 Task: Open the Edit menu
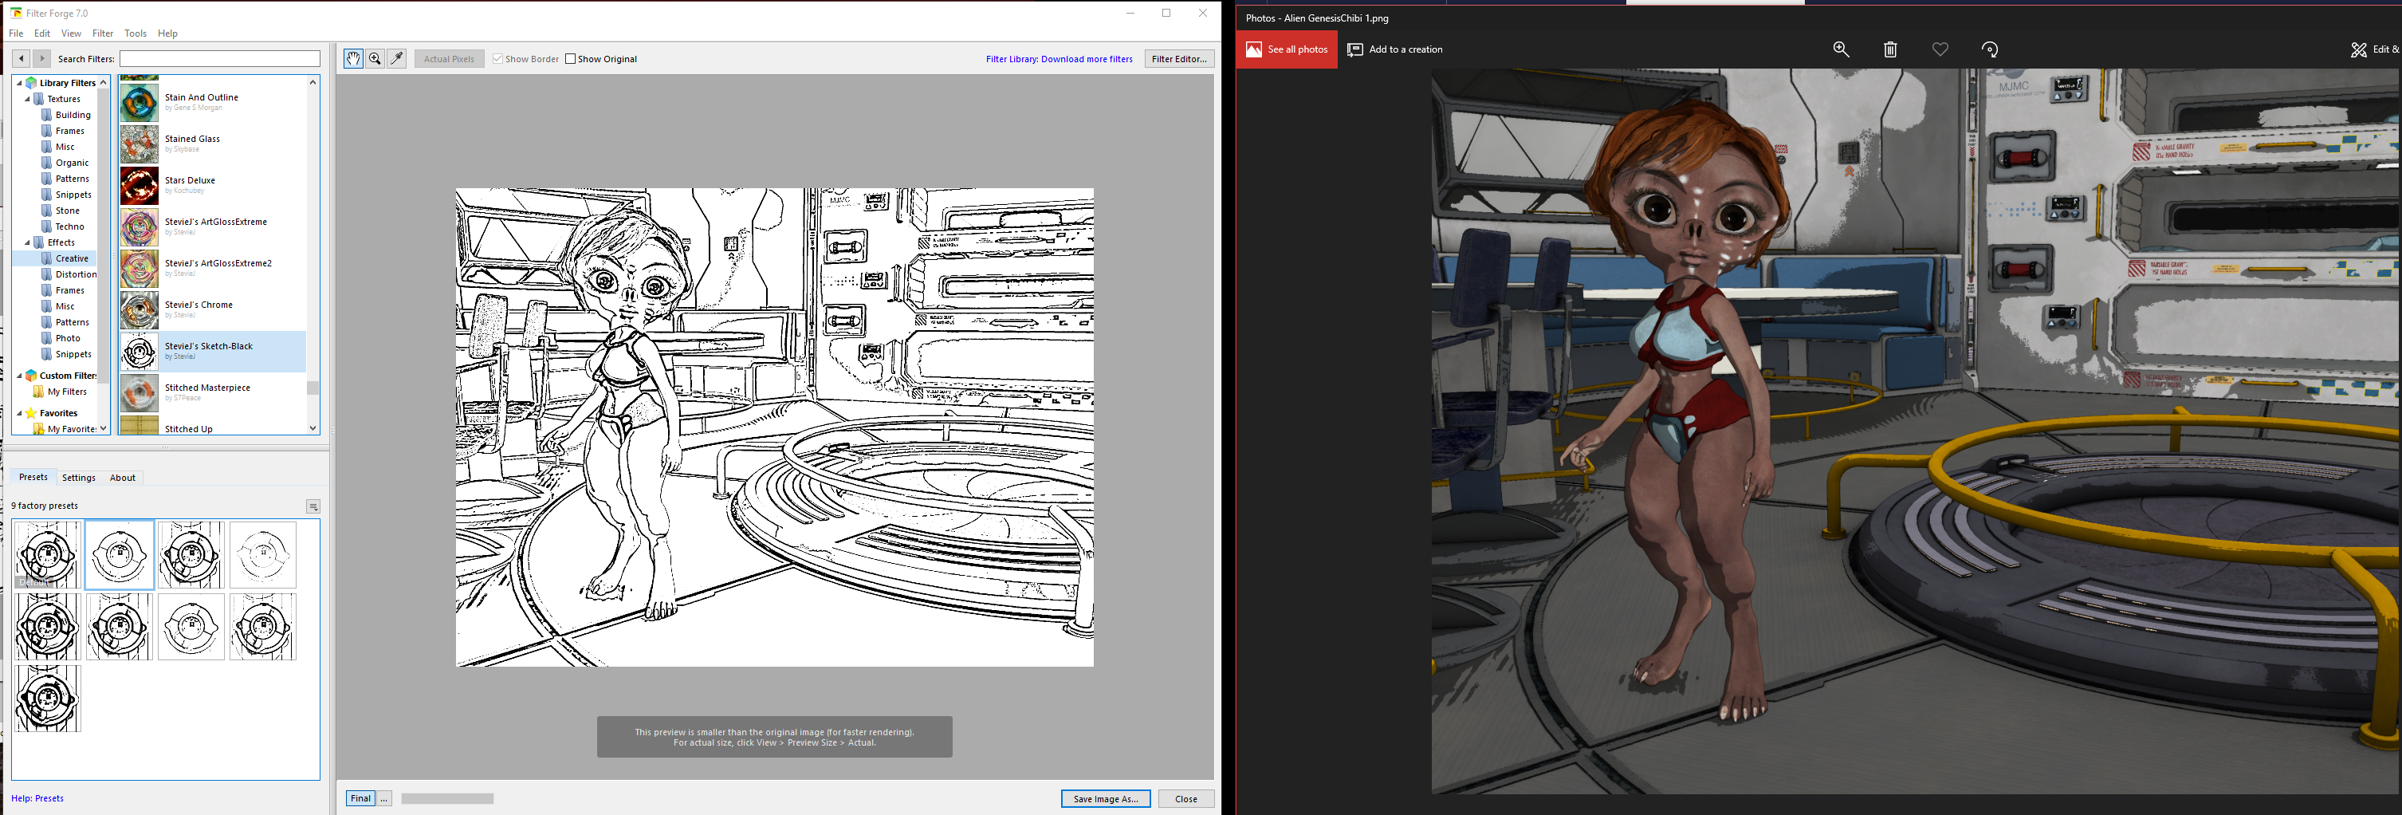tap(42, 33)
